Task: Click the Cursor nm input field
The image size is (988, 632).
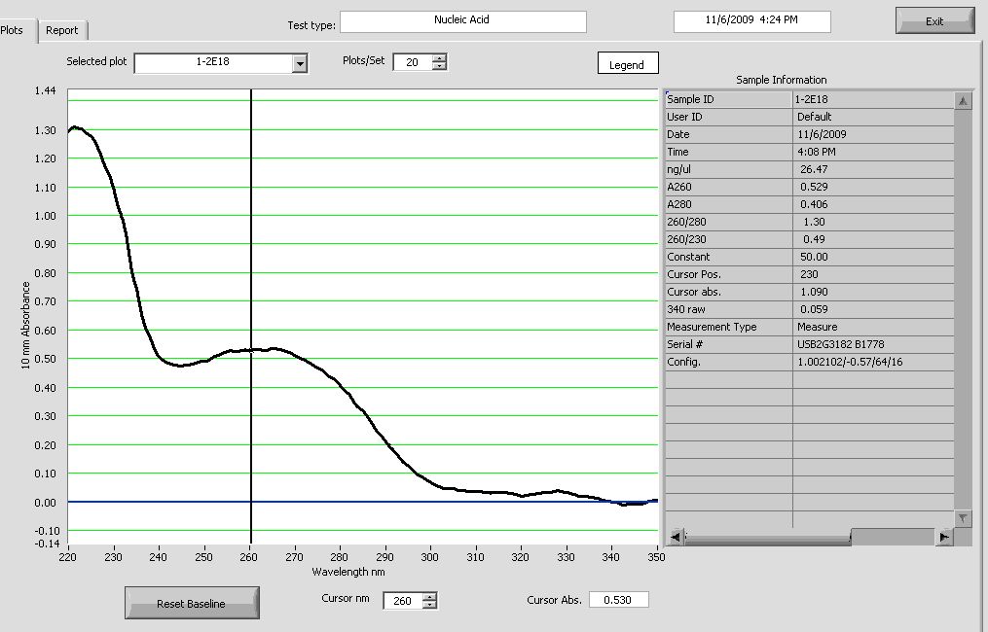Action: (403, 601)
